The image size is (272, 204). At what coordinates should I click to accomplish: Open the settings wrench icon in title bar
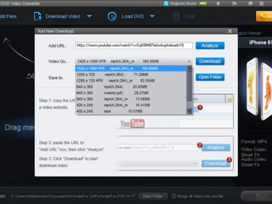pos(234,3)
